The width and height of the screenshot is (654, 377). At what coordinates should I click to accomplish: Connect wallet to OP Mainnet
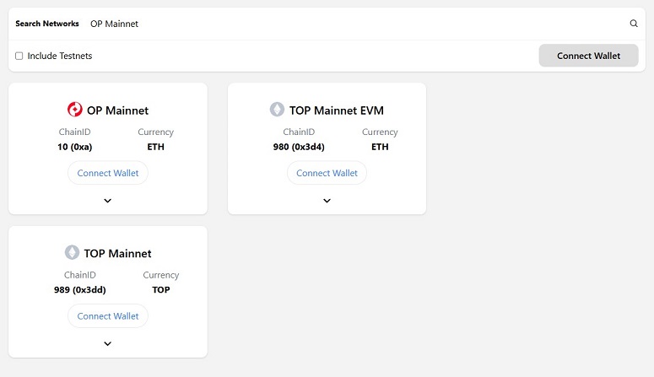(x=108, y=173)
